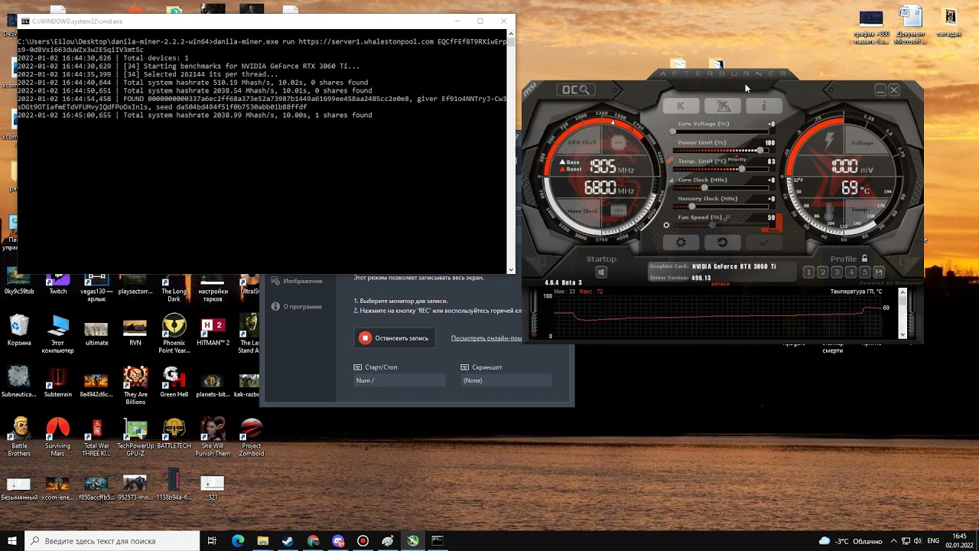This screenshot has height=551, width=979.
Task: Click the Остановить запись button
Action: pyautogui.click(x=395, y=338)
